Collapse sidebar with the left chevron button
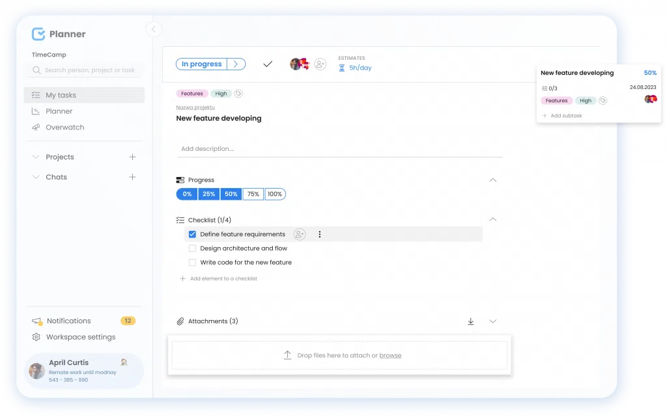 pos(154,29)
